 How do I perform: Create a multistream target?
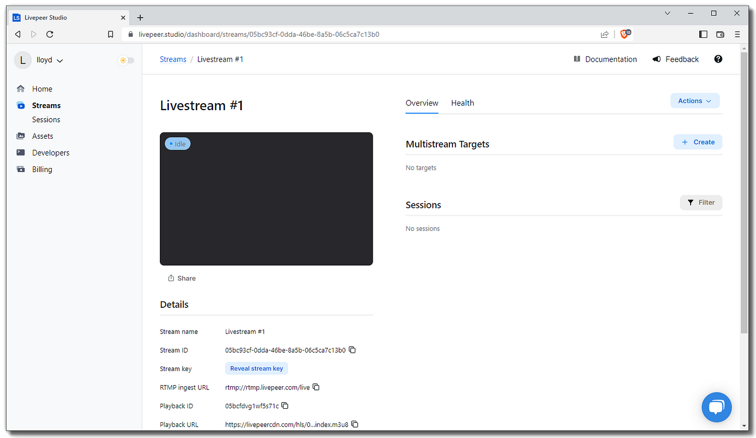[698, 142]
